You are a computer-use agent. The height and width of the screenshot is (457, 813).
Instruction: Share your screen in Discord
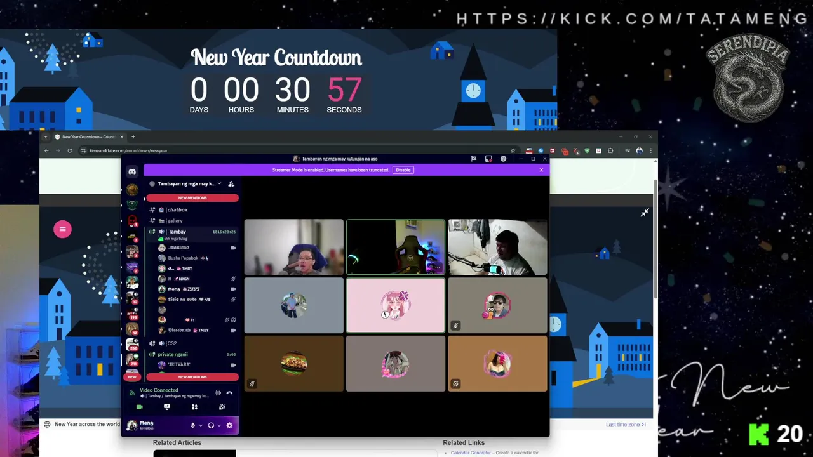click(x=167, y=407)
